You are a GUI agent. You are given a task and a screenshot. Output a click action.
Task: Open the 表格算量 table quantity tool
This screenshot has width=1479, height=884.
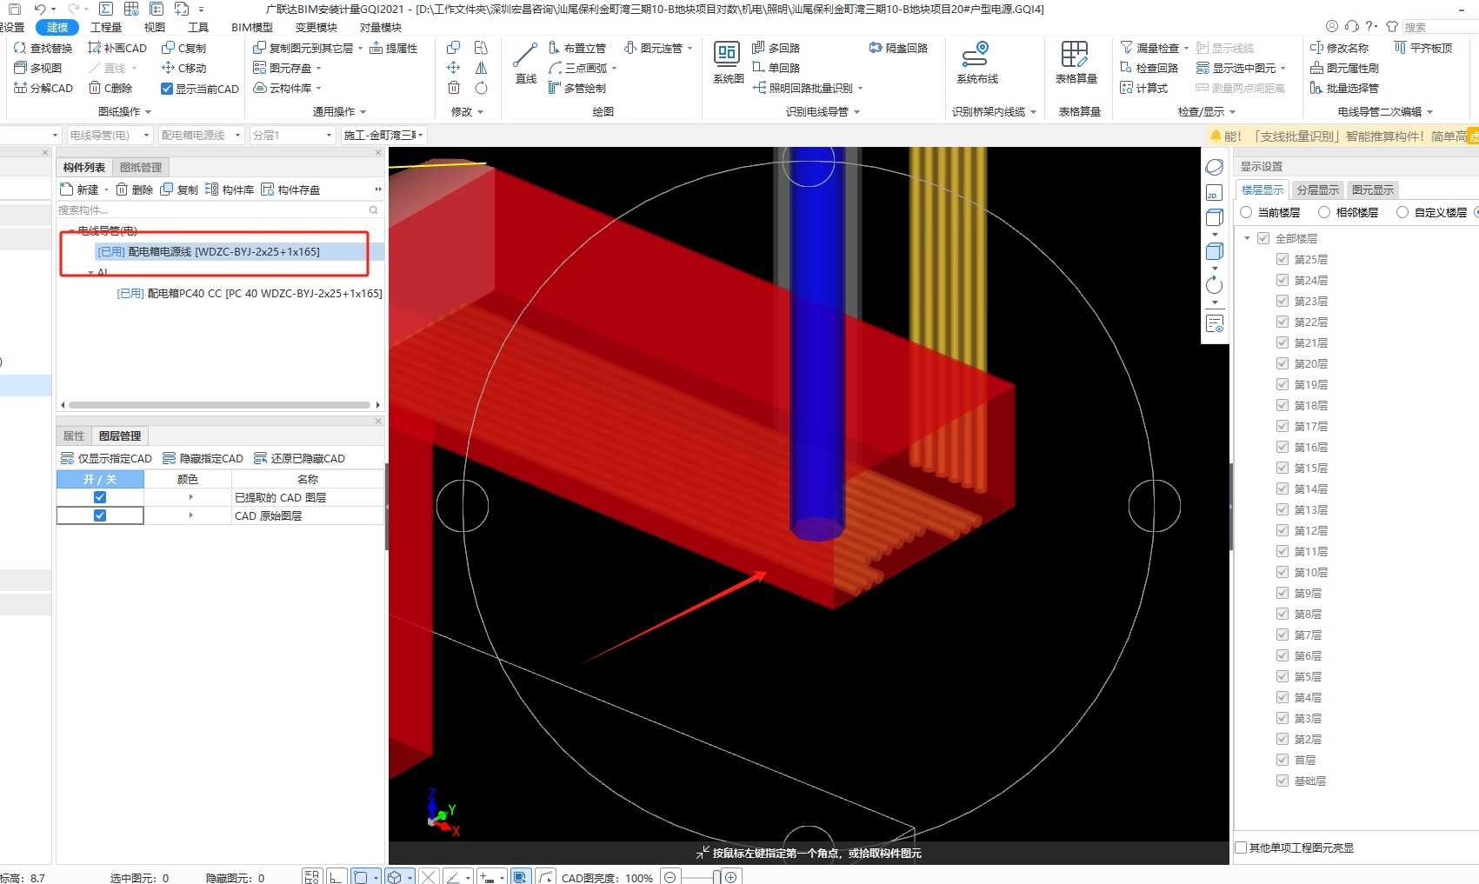tap(1076, 63)
